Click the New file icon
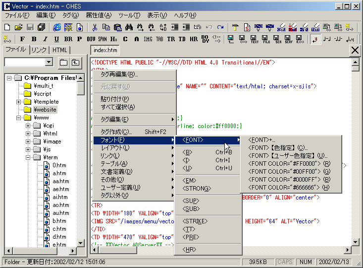This screenshot has width=363, height=268. (x=7, y=27)
